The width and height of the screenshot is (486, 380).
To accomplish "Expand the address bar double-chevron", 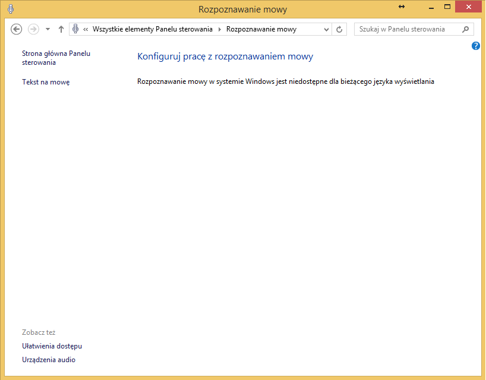I will click(86, 29).
